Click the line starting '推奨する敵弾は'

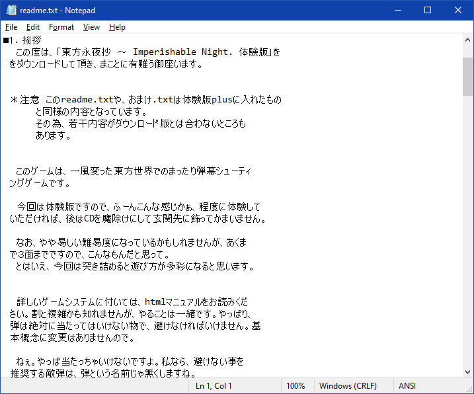coord(102,373)
